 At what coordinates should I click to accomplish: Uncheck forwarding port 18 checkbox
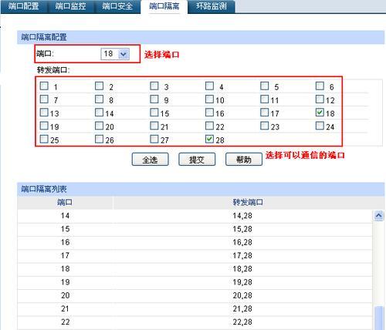[320, 113]
